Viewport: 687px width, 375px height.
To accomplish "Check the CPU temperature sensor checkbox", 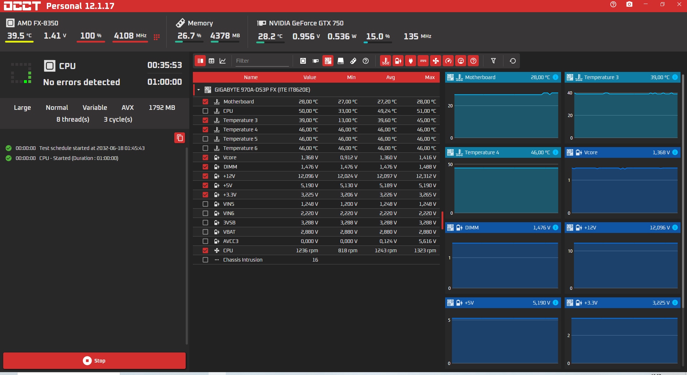I will [205, 111].
